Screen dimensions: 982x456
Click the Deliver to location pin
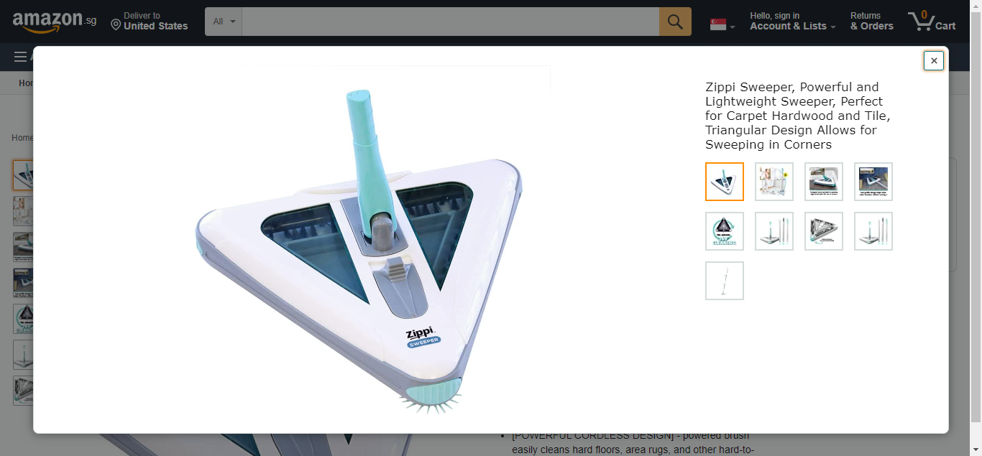tap(116, 25)
